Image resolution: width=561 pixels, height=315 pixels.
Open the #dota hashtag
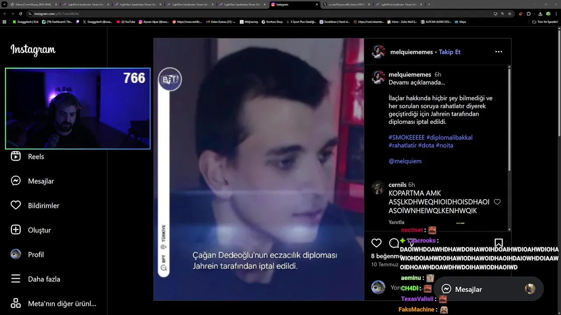(x=426, y=145)
